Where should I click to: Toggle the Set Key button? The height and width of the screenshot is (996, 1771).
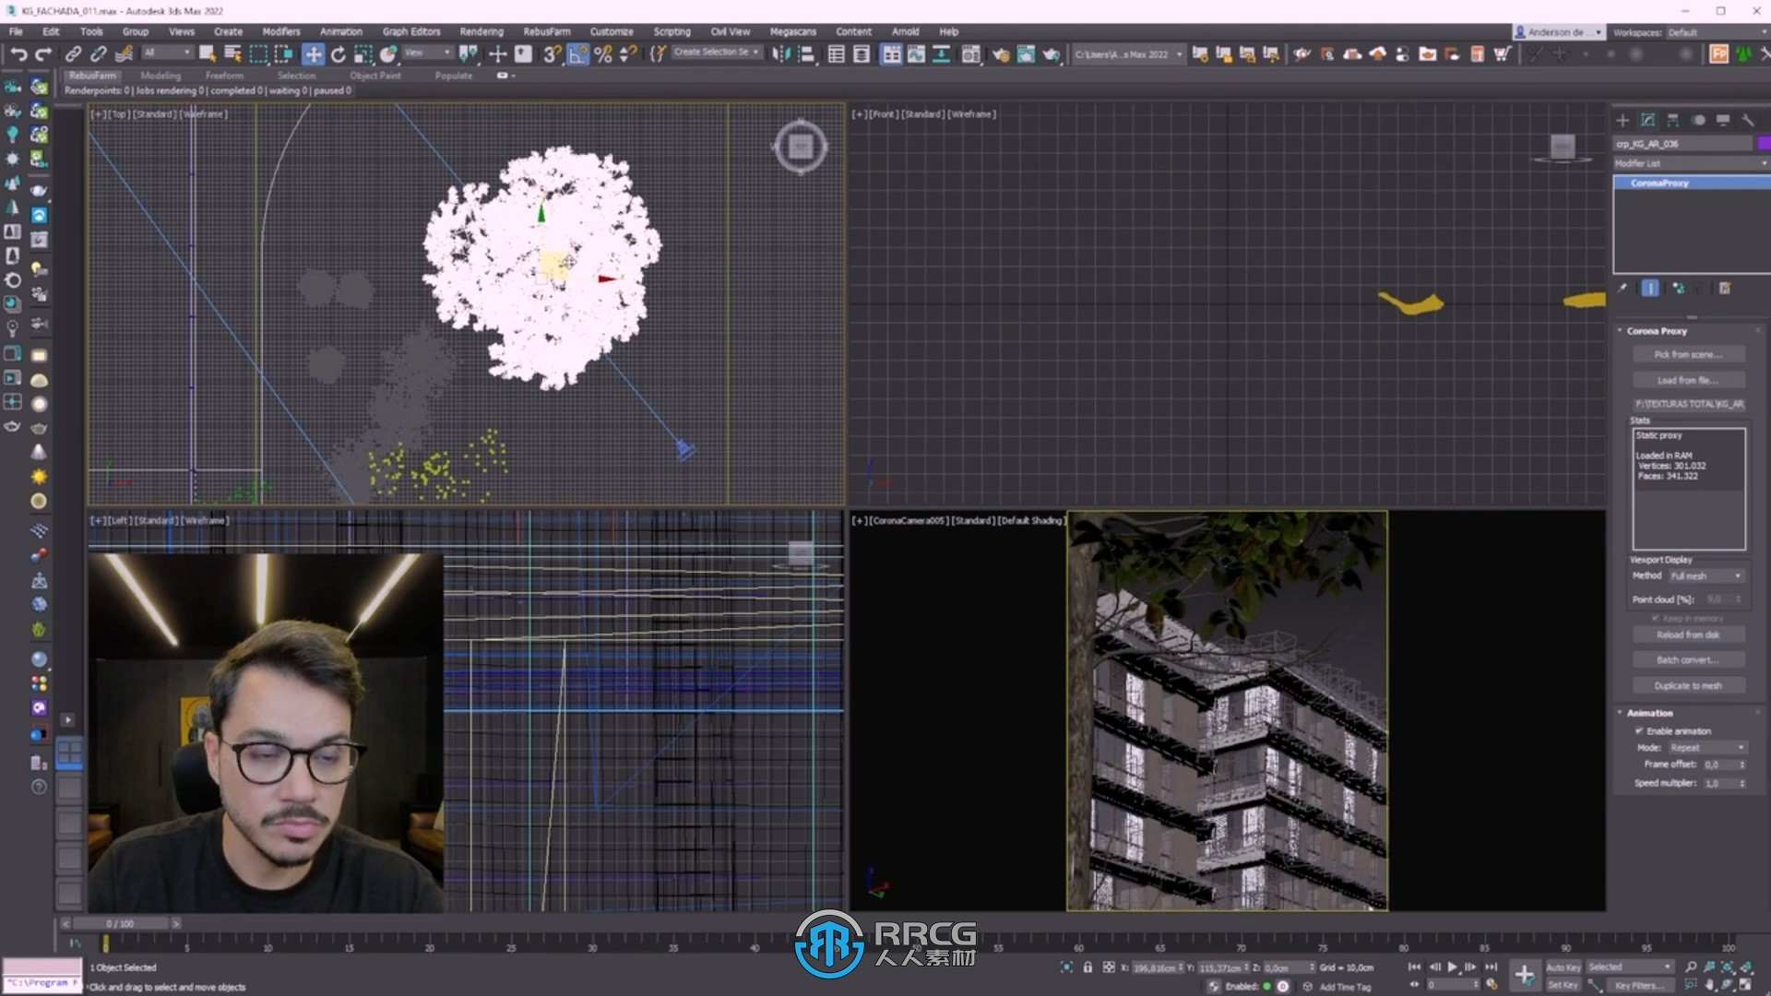point(1563,985)
